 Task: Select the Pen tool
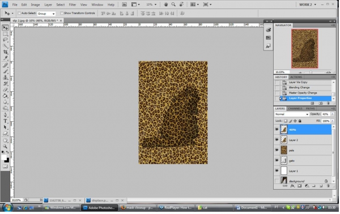(x=5, y=115)
